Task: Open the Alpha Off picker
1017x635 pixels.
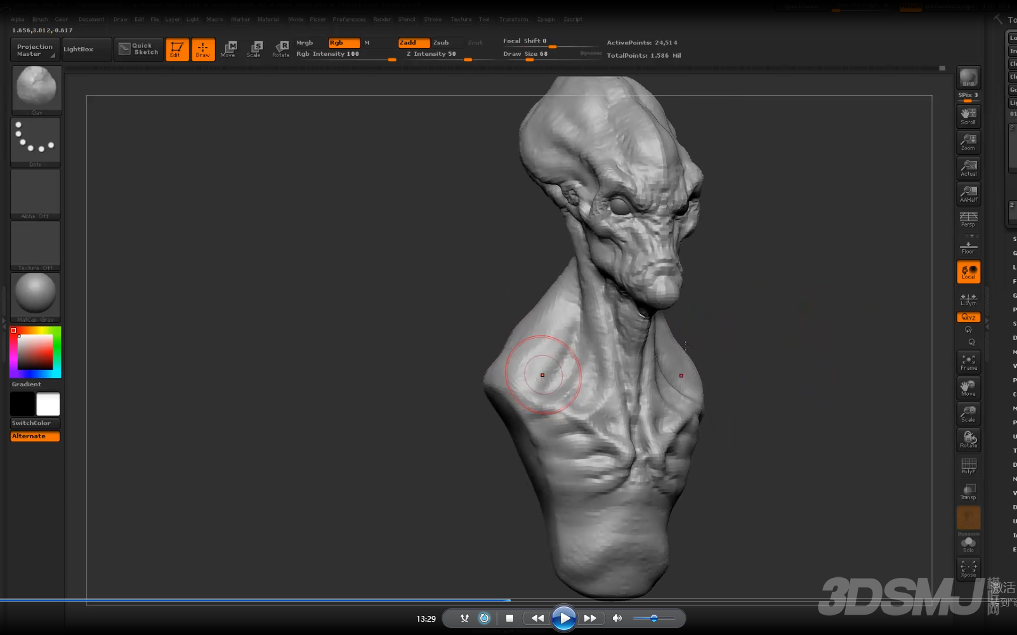Action: point(36,194)
